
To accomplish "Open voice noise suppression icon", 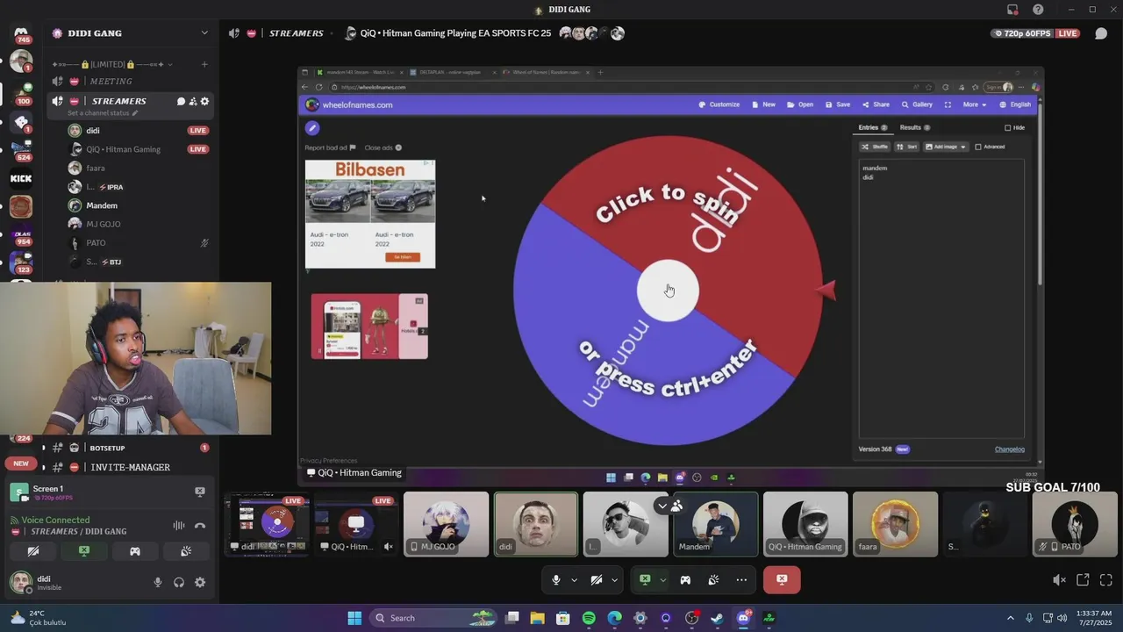I will pos(179,525).
